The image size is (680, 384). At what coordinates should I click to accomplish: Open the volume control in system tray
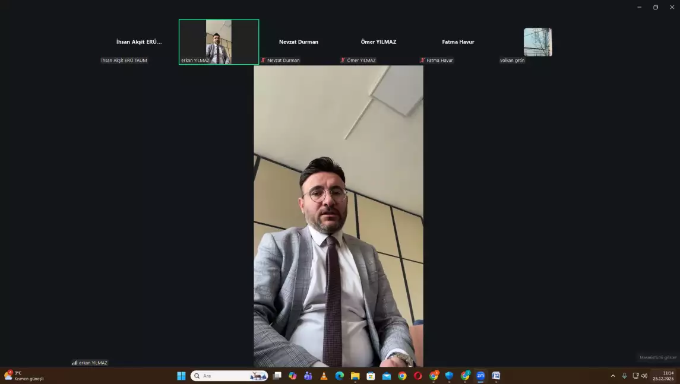pyautogui.click(x=644, y=376)
